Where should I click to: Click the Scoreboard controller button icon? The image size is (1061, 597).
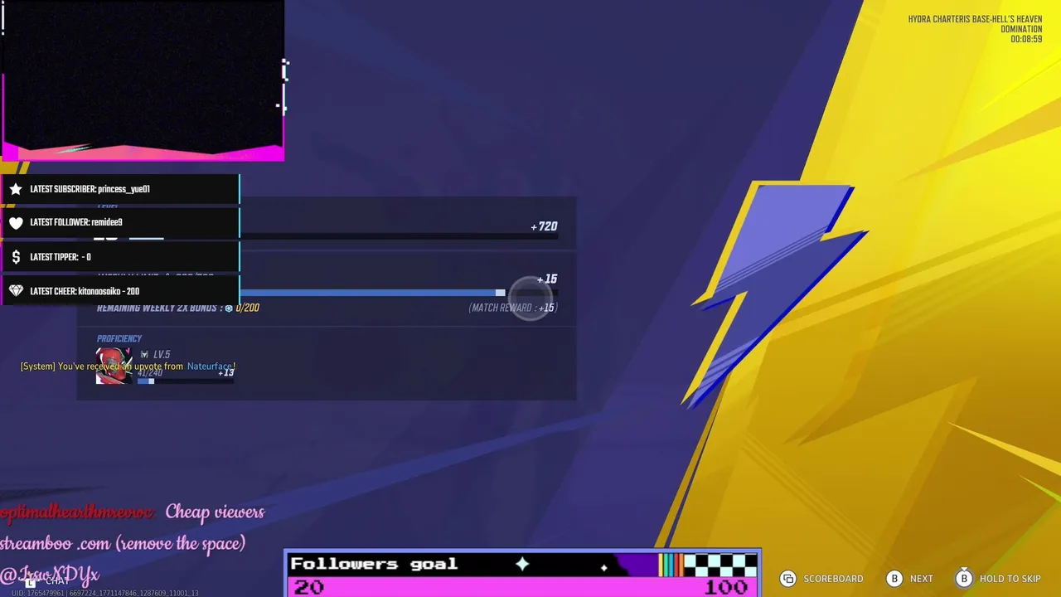[788, 579]
